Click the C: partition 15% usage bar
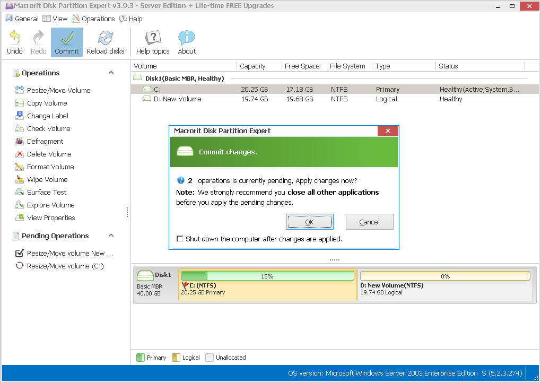 point(267,276)
